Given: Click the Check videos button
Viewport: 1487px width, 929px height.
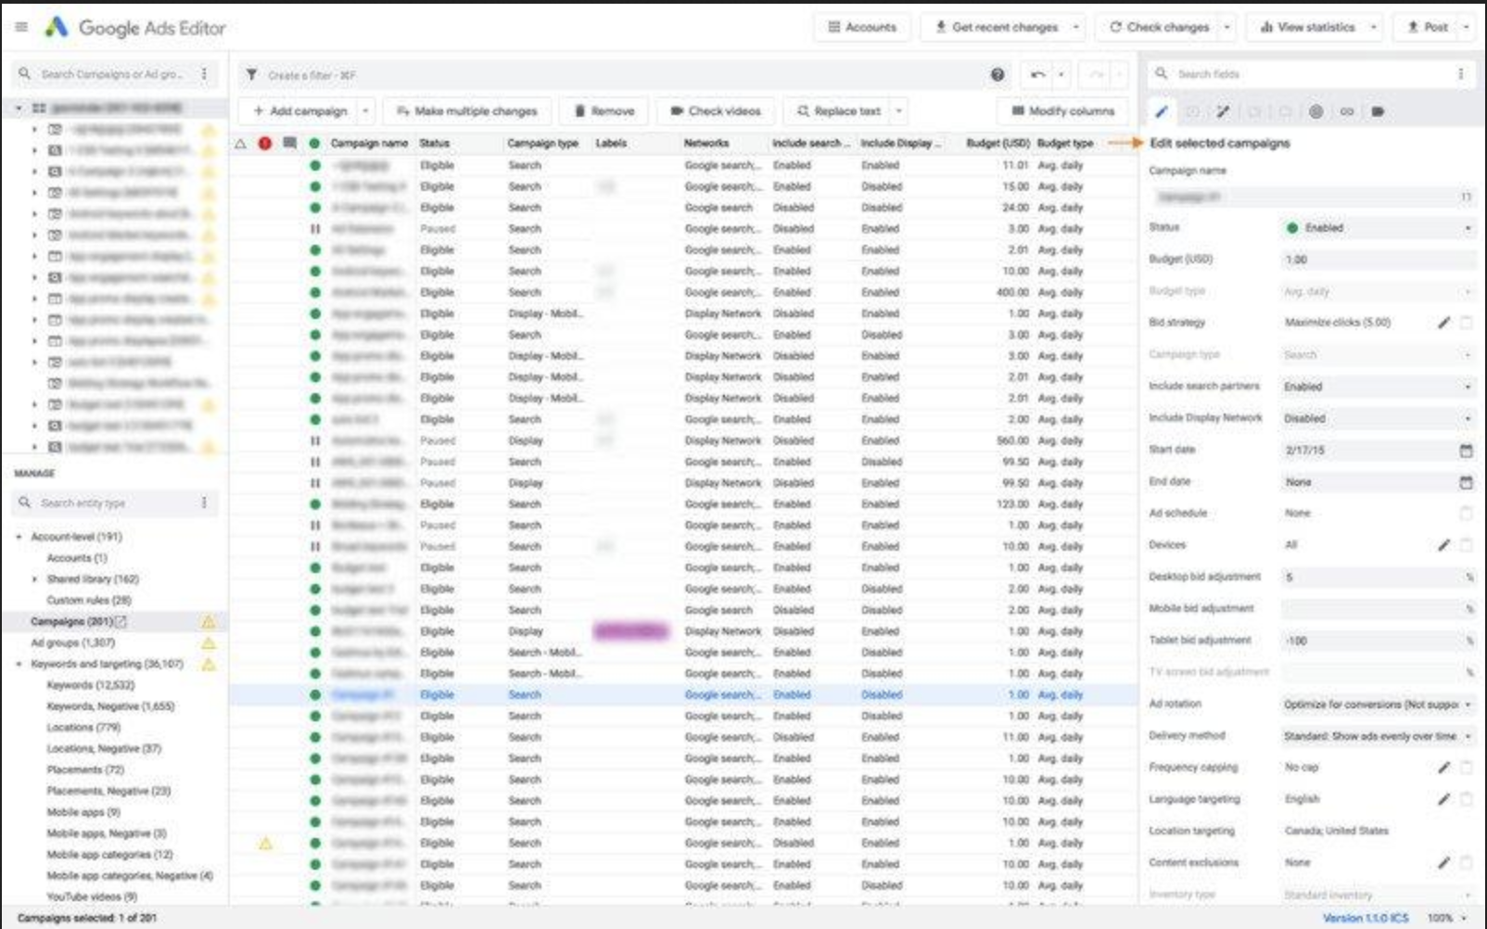Looking at the screenshot, I should (716, 111).
